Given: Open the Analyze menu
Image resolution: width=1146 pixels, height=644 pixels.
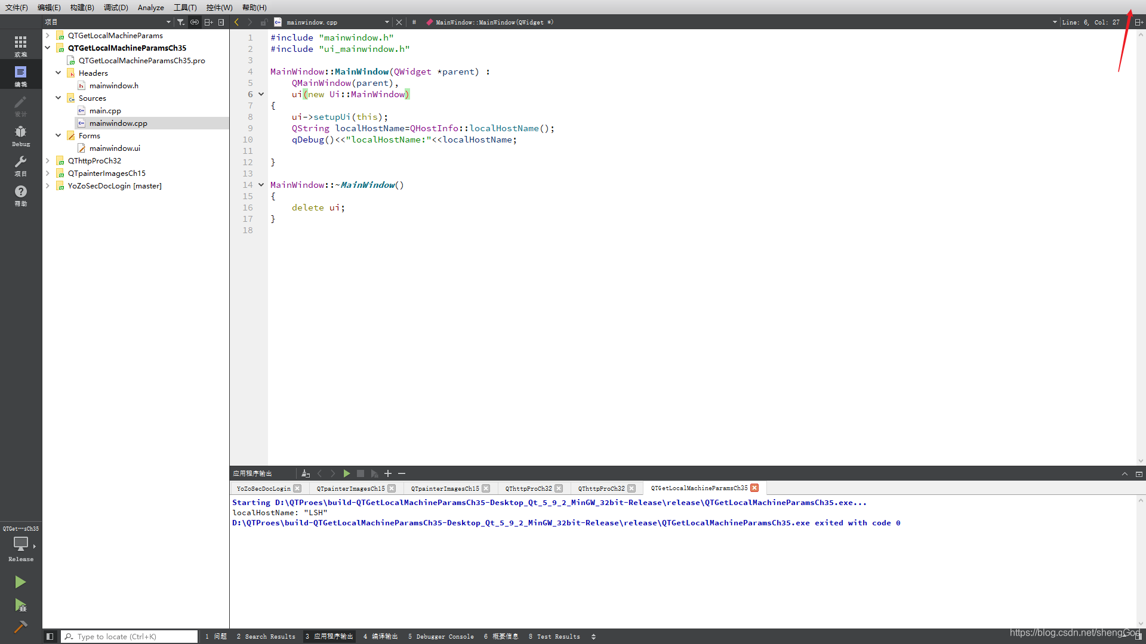Looking at the screenshot, I should pyautogui.click(x=150, y=7).
